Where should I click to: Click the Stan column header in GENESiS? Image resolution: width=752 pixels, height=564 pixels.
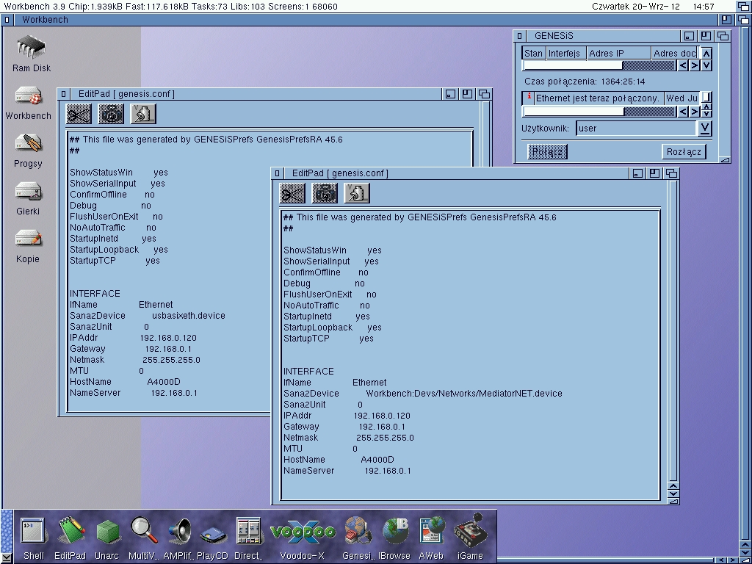click(x=534, y=53)
